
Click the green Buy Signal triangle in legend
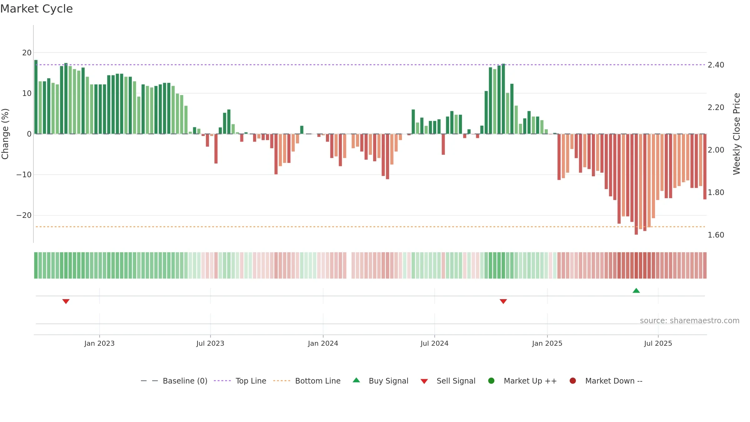point(356,380)
